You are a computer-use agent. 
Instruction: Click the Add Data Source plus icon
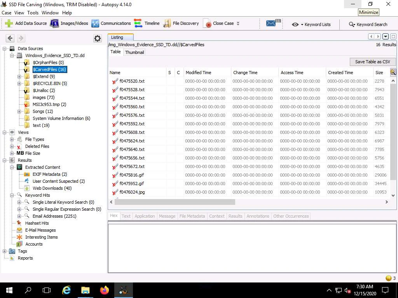coord(9,23)
